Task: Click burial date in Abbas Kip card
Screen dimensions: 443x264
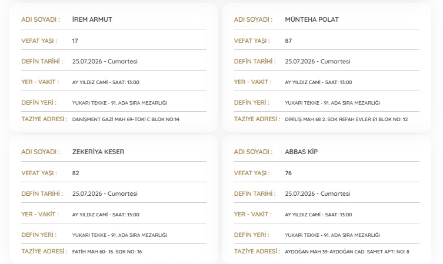Action: click(317, 193)
